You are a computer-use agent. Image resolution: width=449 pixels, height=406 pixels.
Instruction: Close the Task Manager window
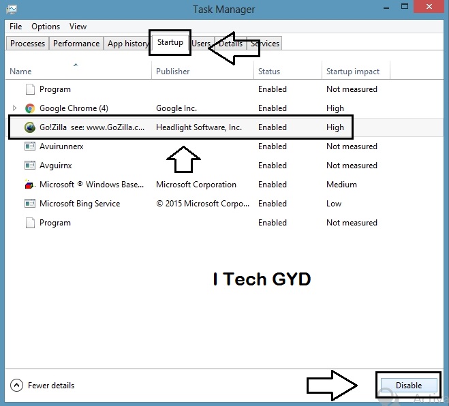[x=429, y=6]
